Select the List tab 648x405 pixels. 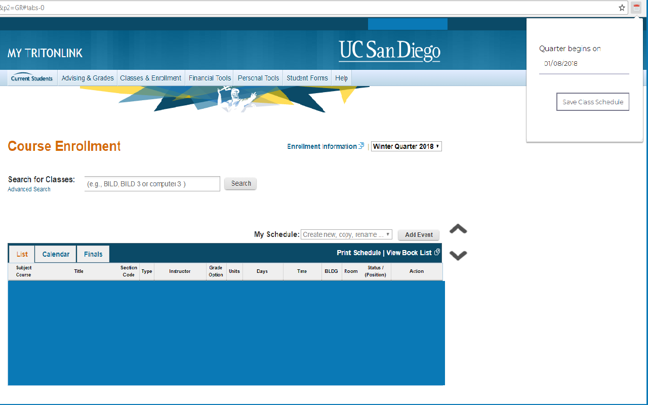pos(21,254)
